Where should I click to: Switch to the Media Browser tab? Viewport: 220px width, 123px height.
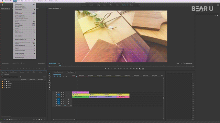click(x=13, y=72)
